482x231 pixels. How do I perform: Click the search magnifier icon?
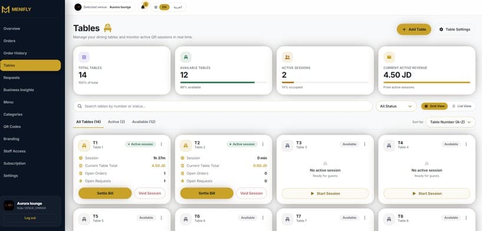click(80, 106)
